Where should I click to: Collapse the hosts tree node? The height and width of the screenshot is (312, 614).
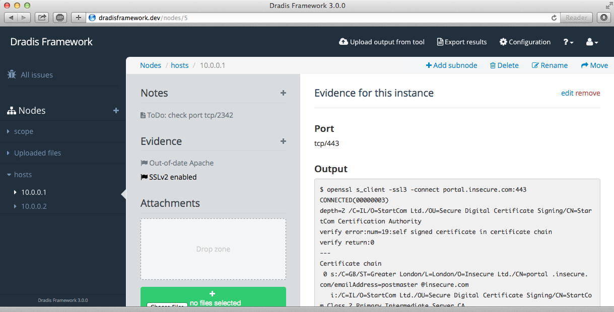point(9,175)
